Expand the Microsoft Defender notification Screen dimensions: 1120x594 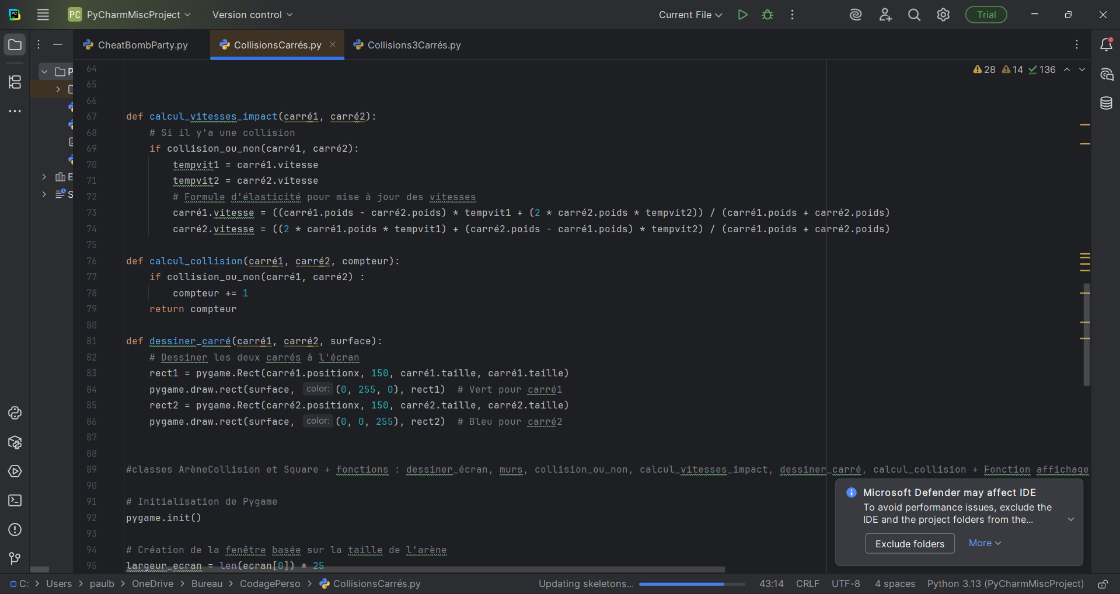click(x=1071, y=519)
